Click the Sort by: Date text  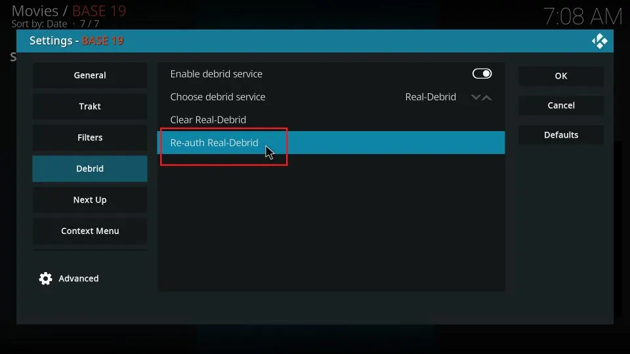click(x=39, y=24)
